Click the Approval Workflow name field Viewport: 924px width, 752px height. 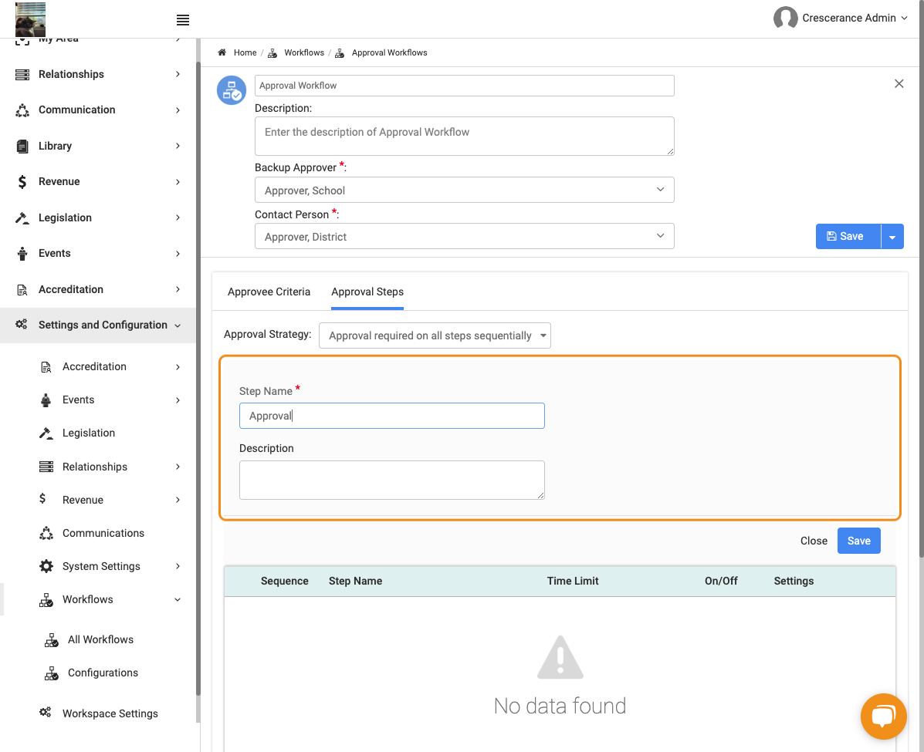[465, 86]
